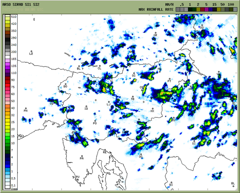
Task: Pick the indigo rainfall rate swatch
Action: [211, 9]
